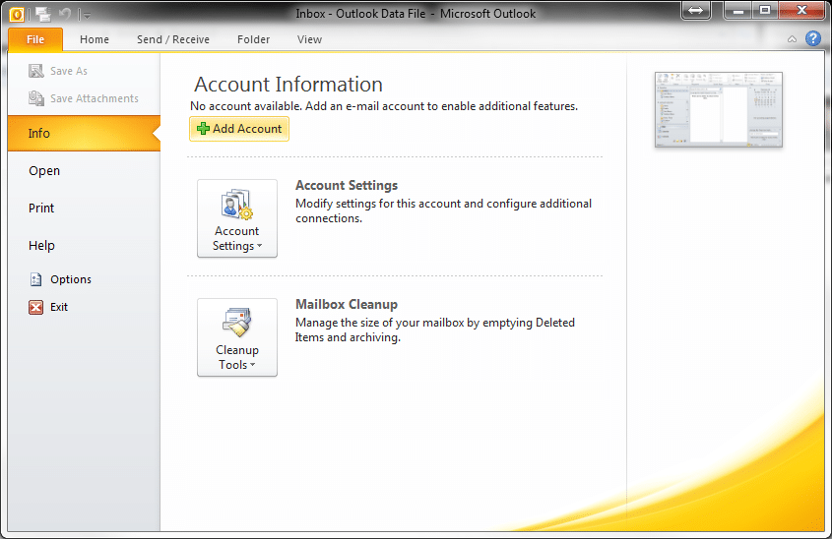The height and width of the screenshot is (539, 832).
Task: Click the double-arrow resize button in title bar
Action: click(x=696, y=11)
